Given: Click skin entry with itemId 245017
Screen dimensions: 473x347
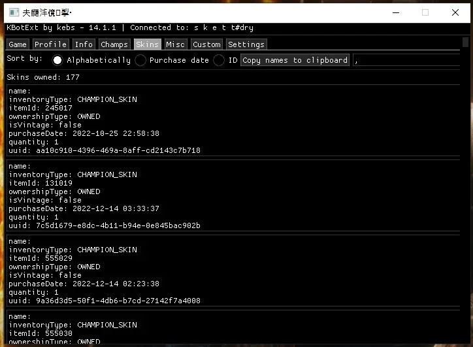Looking at the screenshot, I should (233, 120).
